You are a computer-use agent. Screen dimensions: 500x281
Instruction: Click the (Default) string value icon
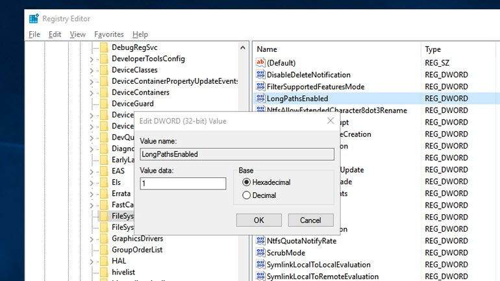point(260,62)
